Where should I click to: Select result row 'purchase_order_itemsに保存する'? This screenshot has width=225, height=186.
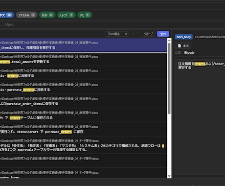click(84, 101)
